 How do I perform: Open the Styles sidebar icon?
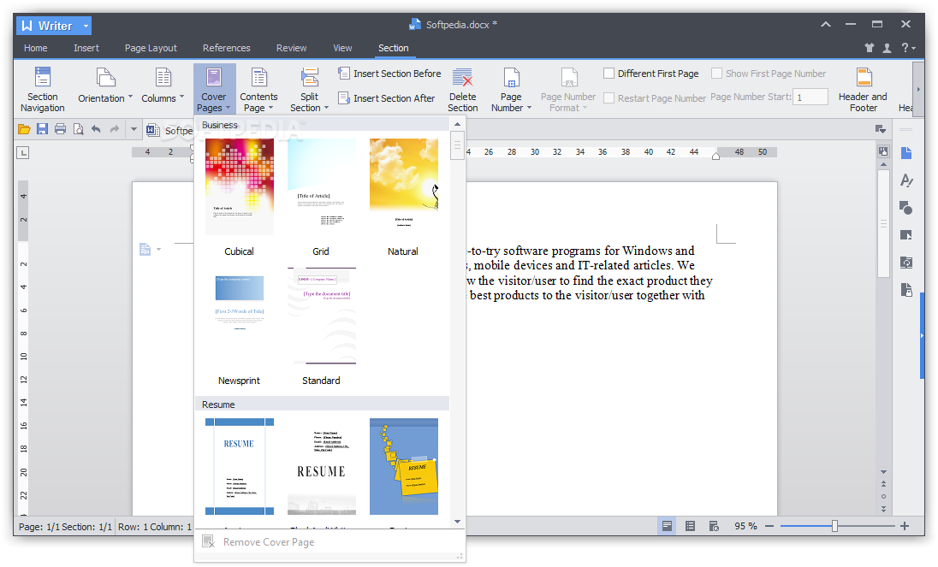pos(906,180)
